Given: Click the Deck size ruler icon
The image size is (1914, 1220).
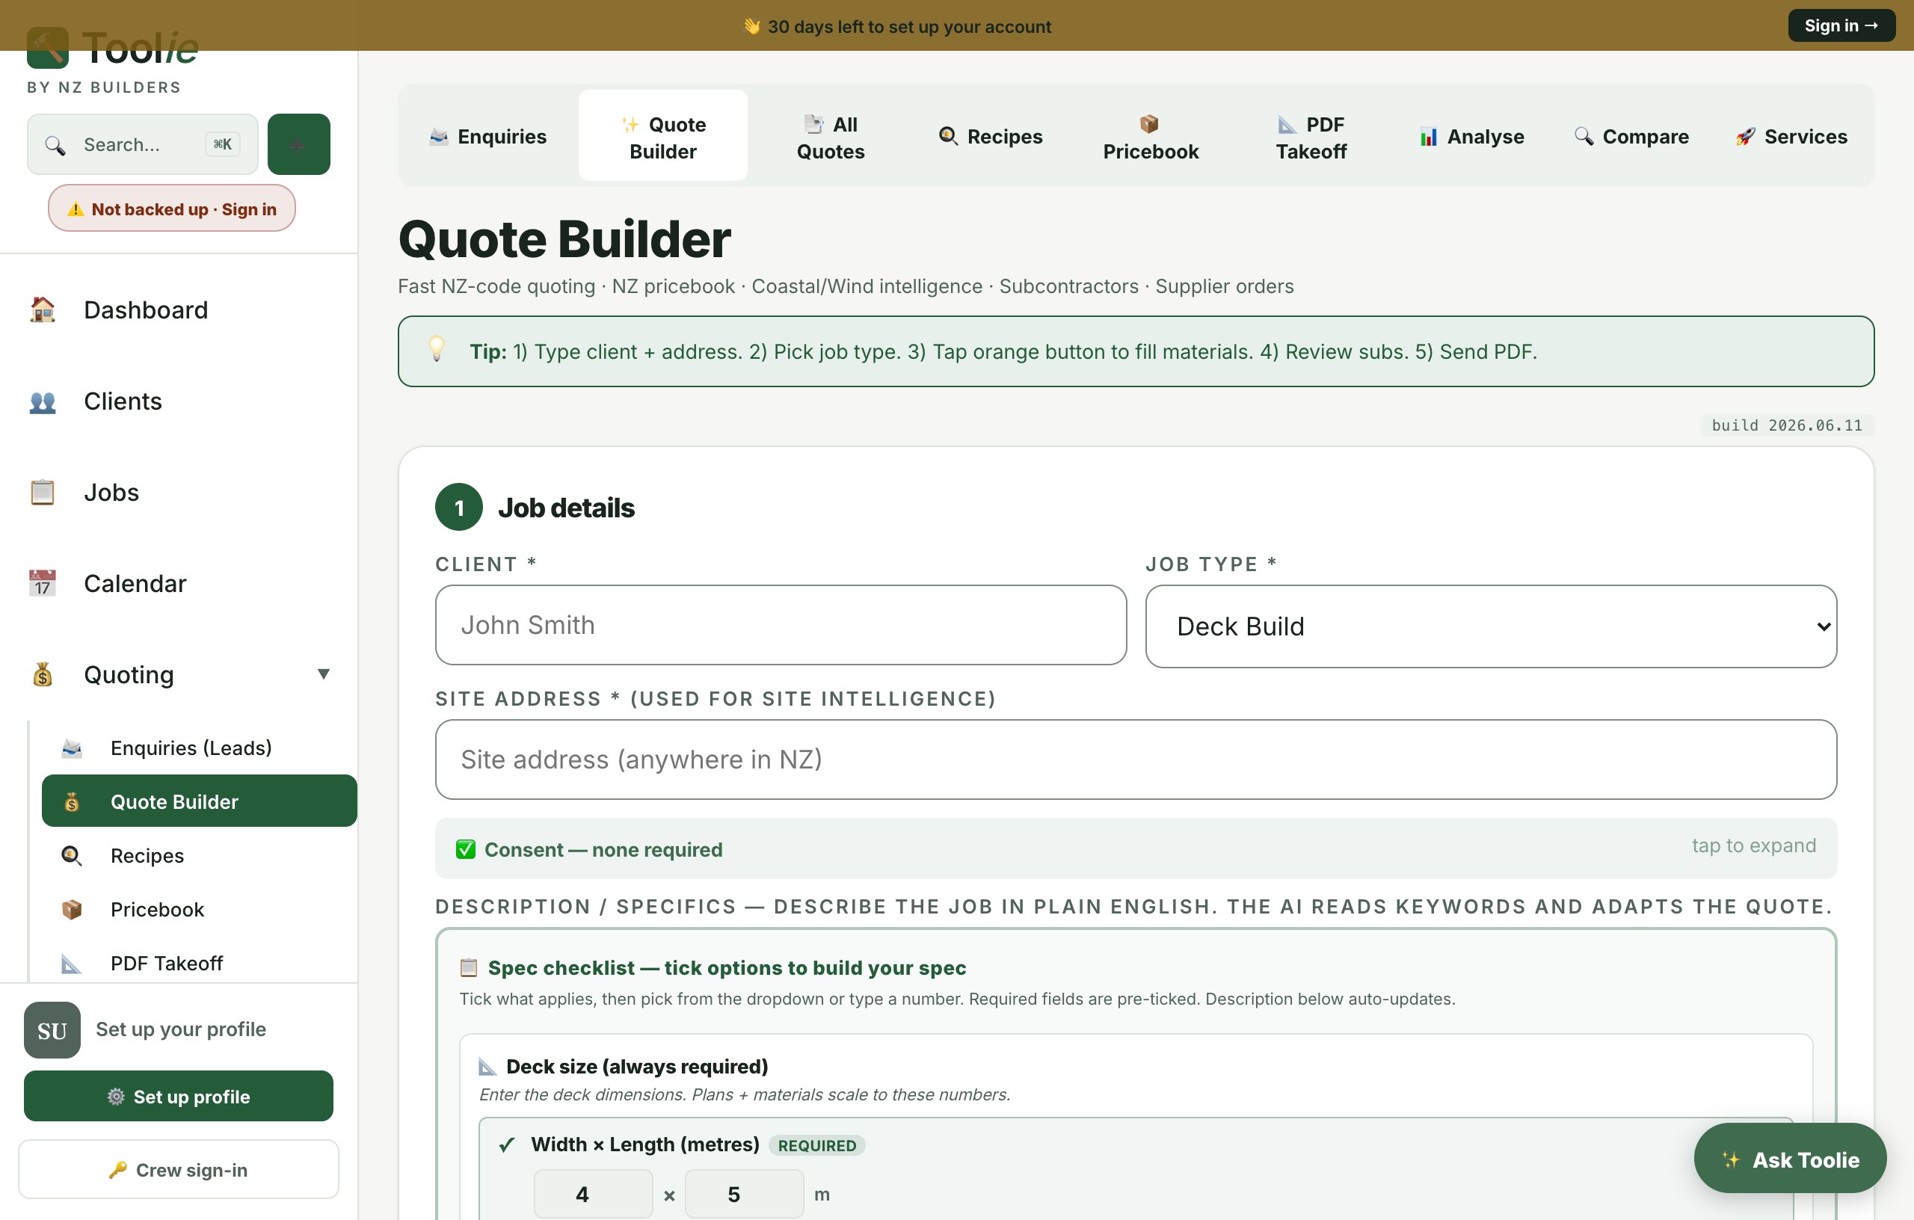Looking at the screenshot, I should click(487, 1066).
